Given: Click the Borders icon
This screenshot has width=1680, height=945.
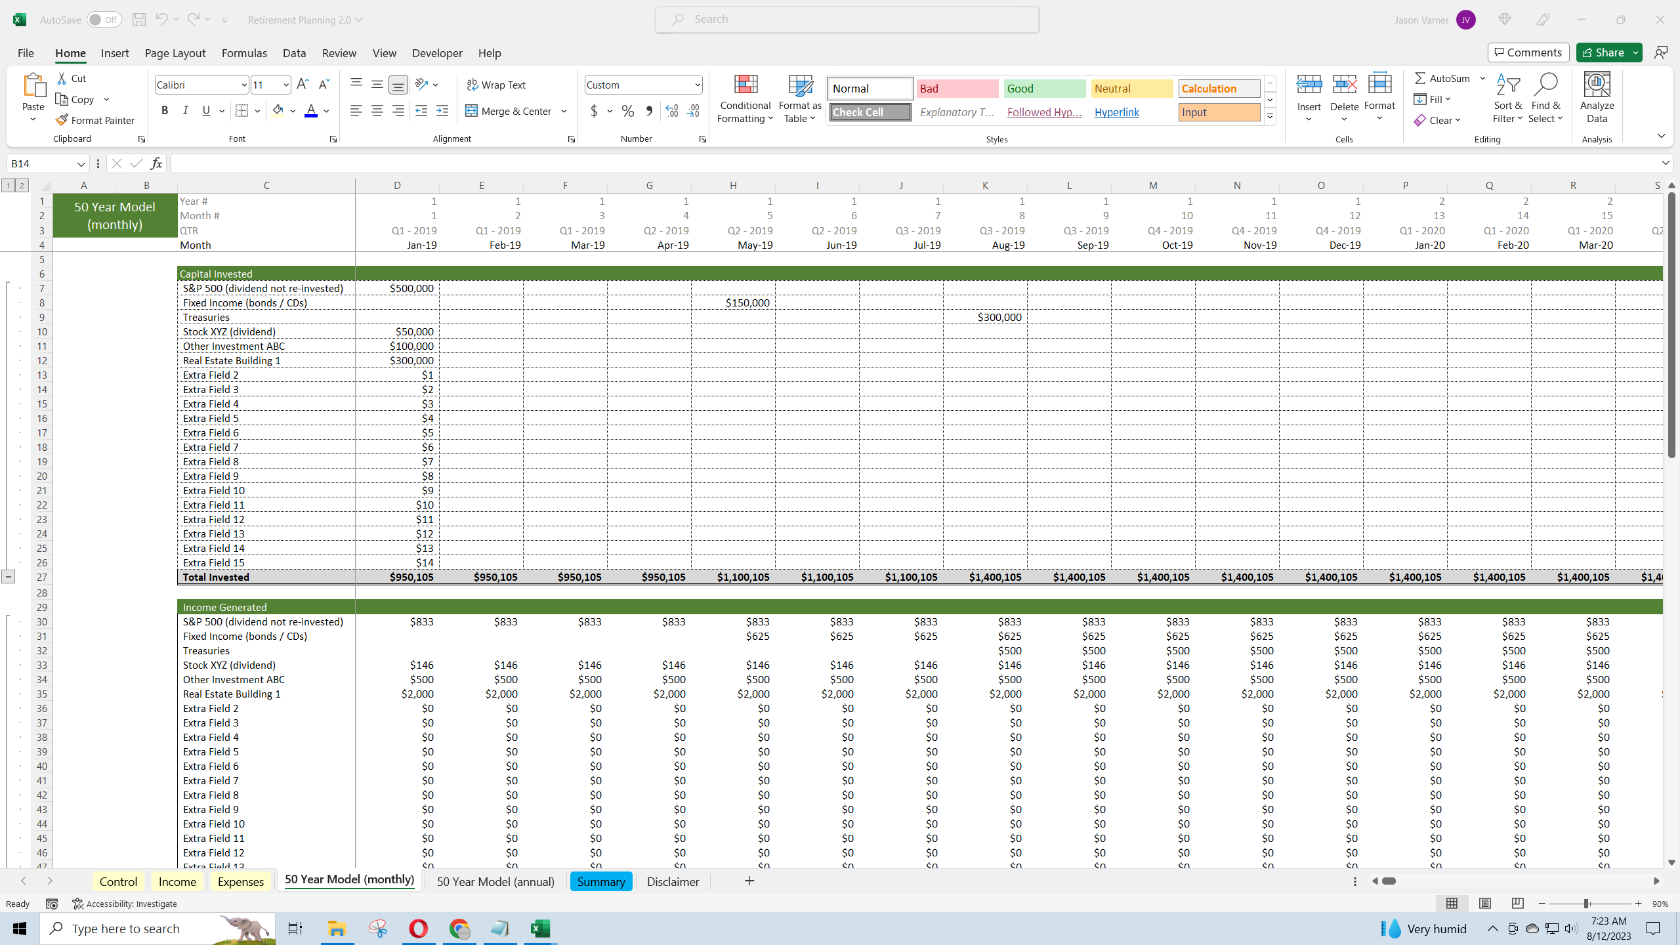Looking at the screenshot, I should pyautogui.click(x=241, y=111).
